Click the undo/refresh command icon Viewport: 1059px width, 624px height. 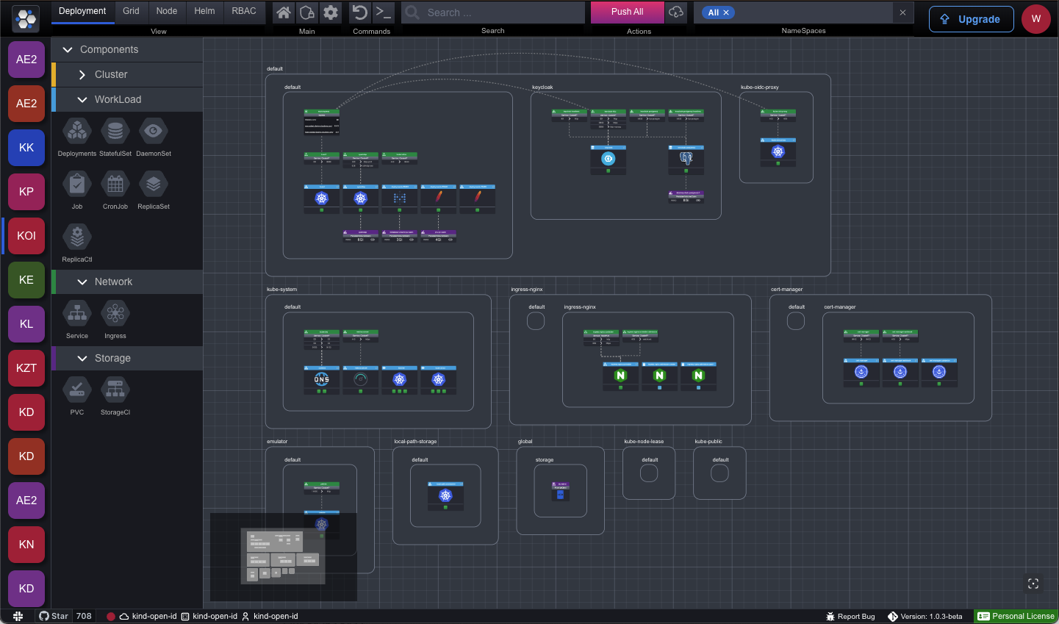click(x=359, y=12)
